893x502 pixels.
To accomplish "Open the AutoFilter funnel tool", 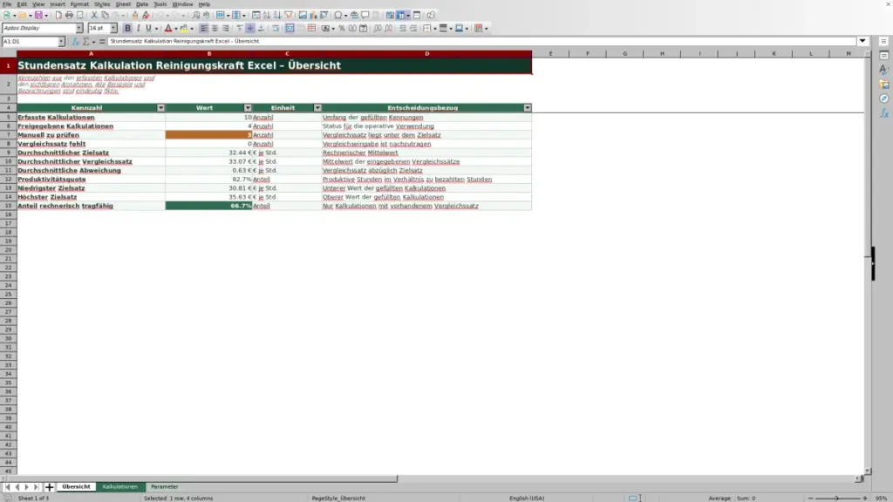I will point(289,15).
